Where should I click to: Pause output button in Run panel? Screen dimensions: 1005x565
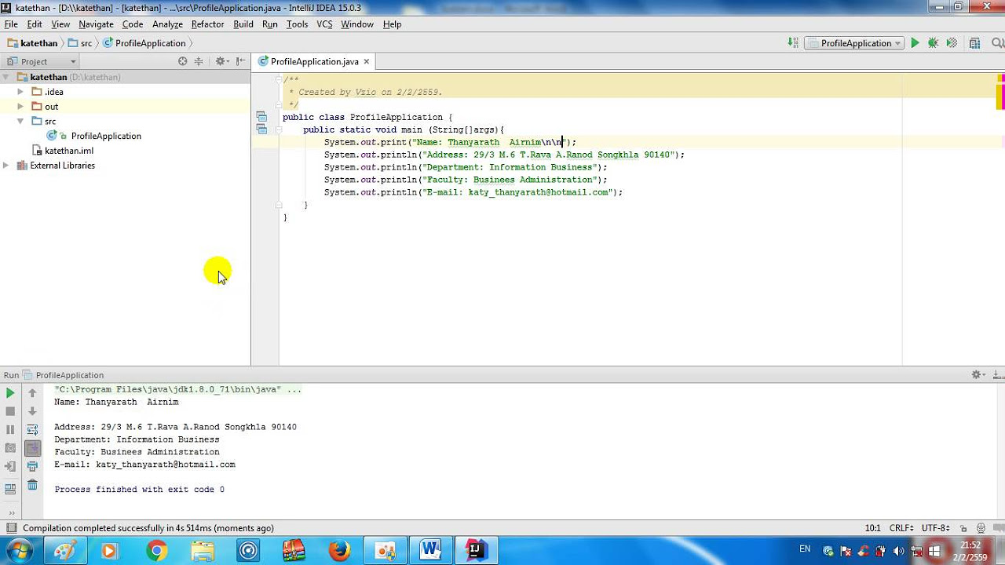(x=10, y=429)
